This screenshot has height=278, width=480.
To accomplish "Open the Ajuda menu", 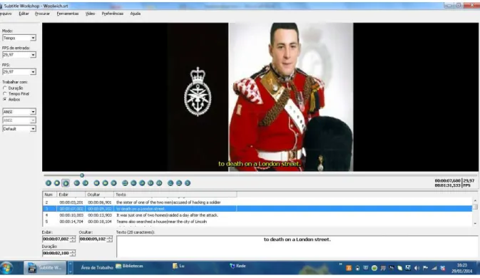I will point(136,14).
